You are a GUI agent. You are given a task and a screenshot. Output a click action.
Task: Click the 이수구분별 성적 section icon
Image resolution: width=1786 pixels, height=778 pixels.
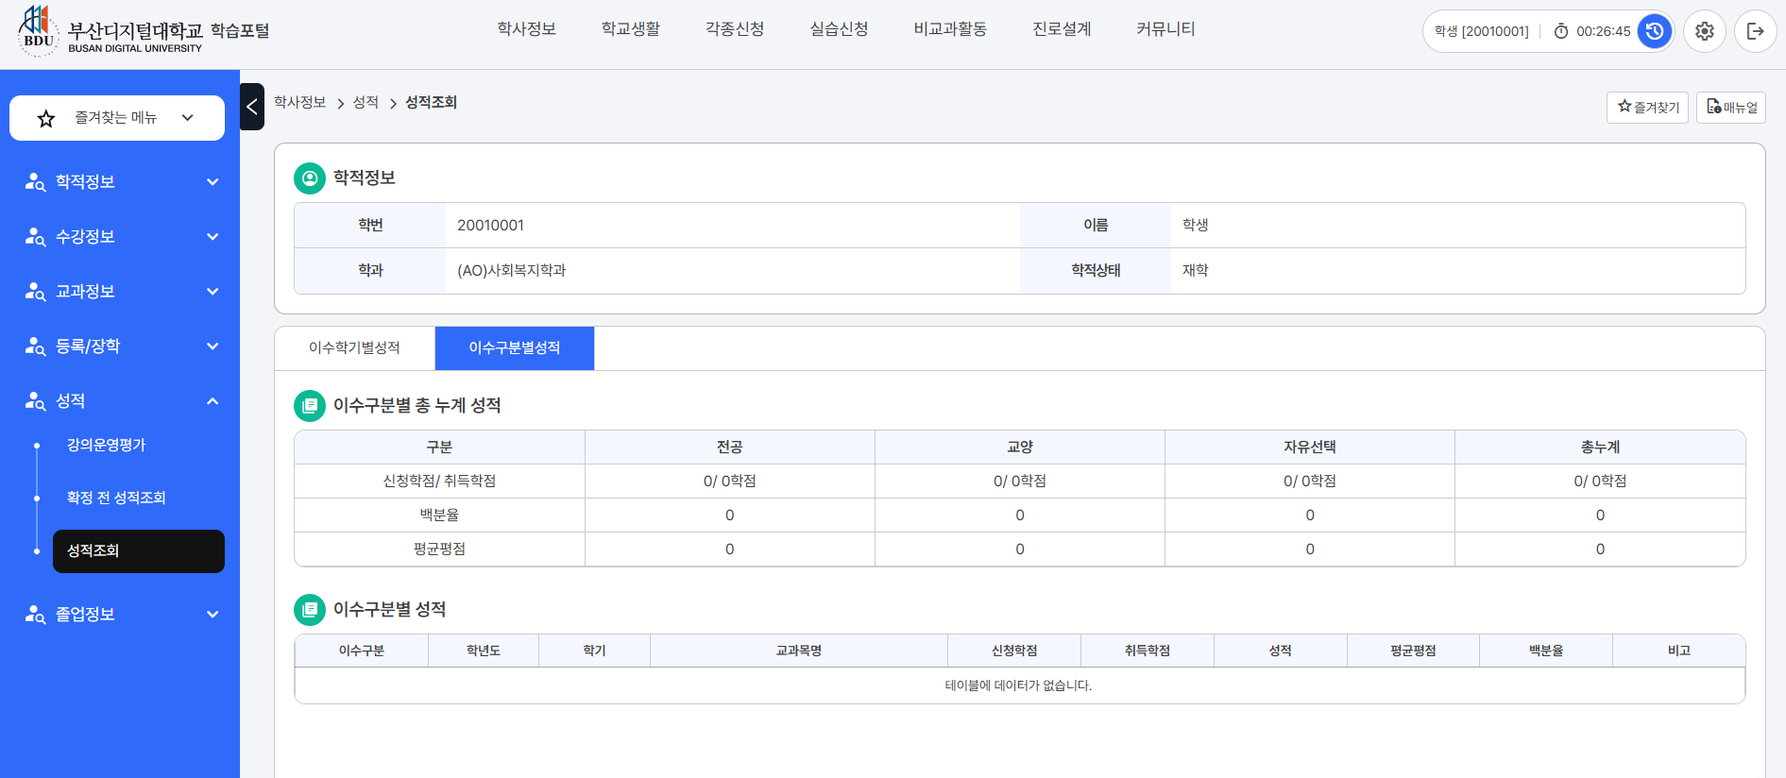[309, 610]
